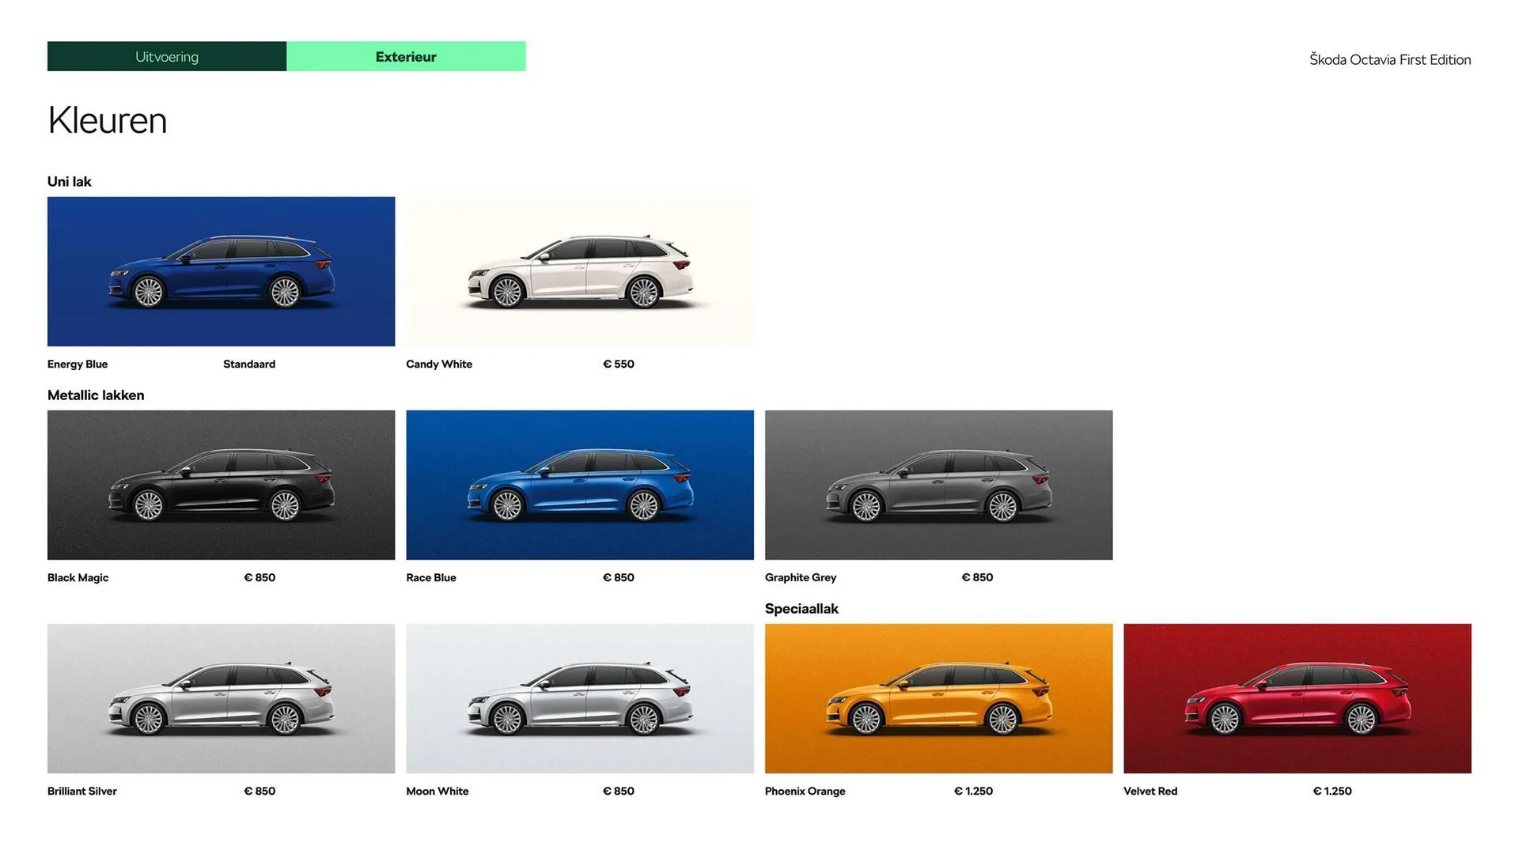Click the € 1.250 price for Phoenix Orange
The image size is (1519, 854).
pos(974,791)
